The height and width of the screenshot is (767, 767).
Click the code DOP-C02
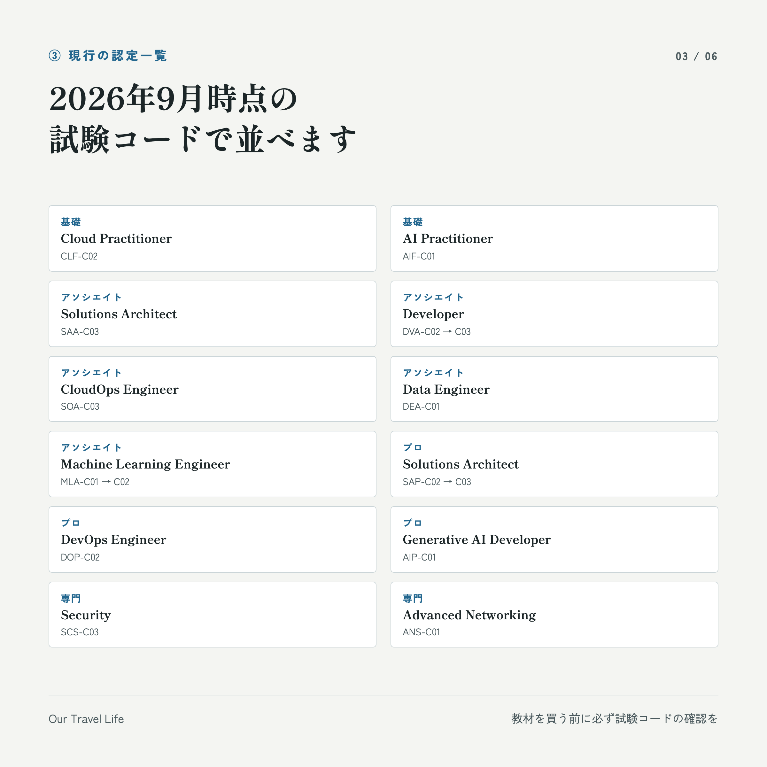(80, 557)
